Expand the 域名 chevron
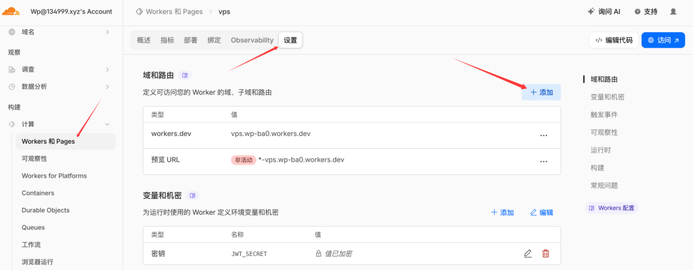 tap(107, 32)
